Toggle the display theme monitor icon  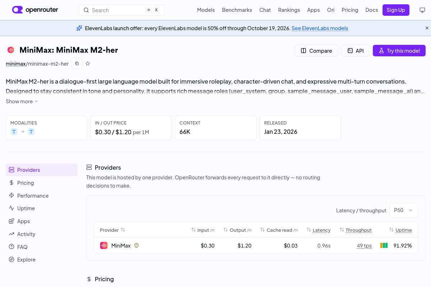coord(422,10)
